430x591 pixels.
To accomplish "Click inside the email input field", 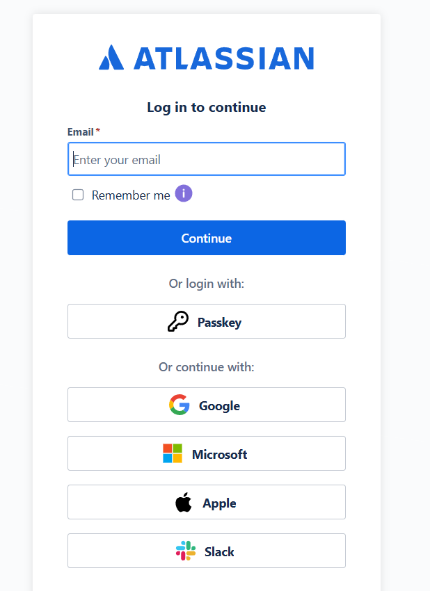I will [x=206, y=159].
